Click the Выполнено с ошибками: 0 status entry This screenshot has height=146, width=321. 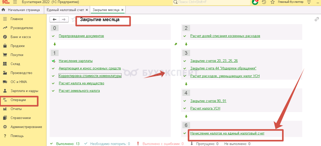tap(163, 144)
